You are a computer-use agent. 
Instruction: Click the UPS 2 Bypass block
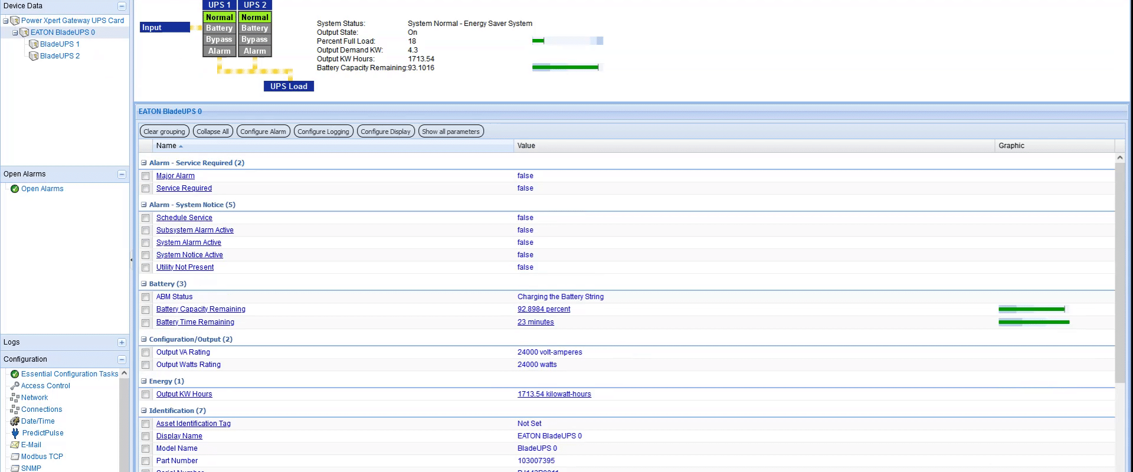click(255, 40)
